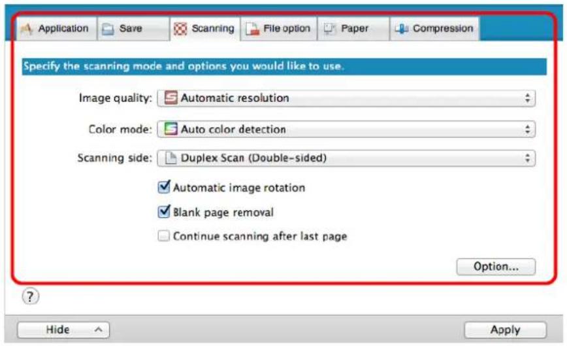Click the Option... button
The width and height of the screenshot is (567, 346).
click(x=496, y=267)
